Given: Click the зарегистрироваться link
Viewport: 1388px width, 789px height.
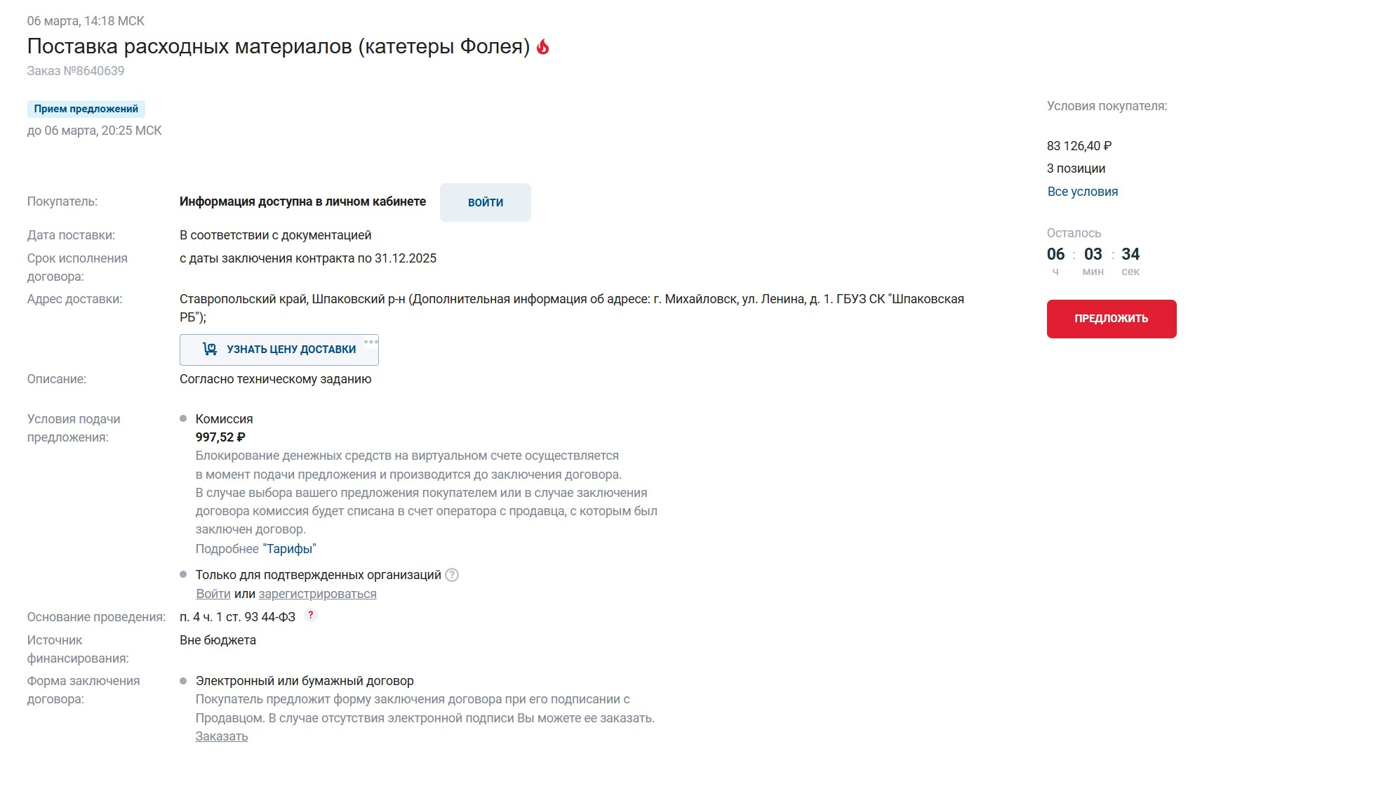Looking at the screenshot, I should tap(317, 594).
